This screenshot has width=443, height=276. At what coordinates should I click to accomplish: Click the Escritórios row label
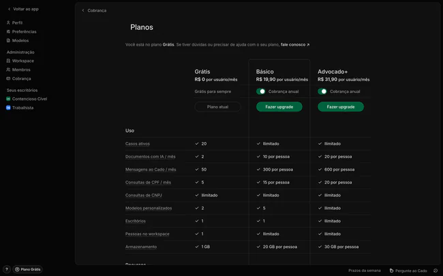[x=136, y=221]
